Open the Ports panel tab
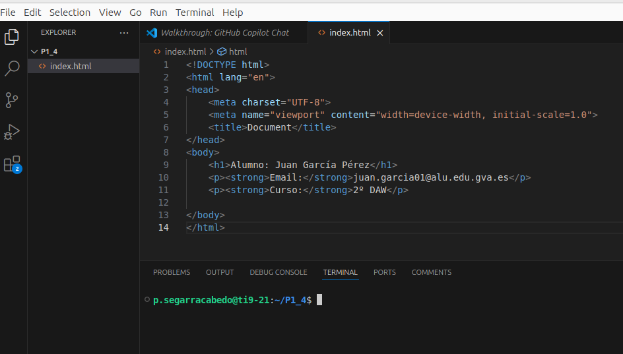The image size is (623, 354). (384, 272)
